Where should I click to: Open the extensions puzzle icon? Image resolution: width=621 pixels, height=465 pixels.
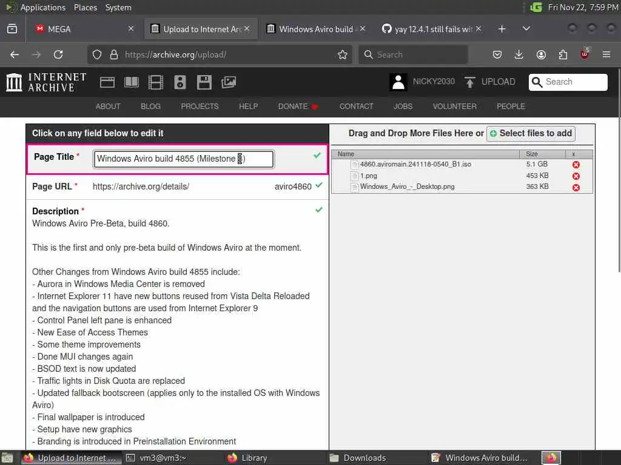pos(563,54)
